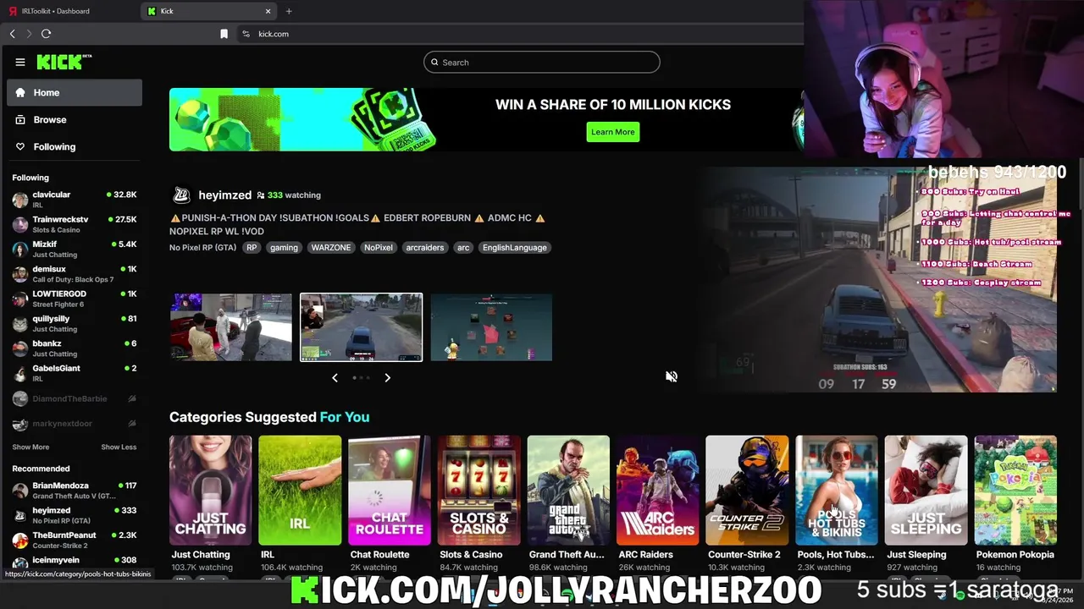Open Browse in sidebar
This screenshot has height=609, width=1084.
click(x=75, y=120)
